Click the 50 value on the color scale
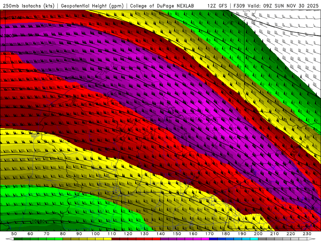The image size is (321, 241). 14,234
